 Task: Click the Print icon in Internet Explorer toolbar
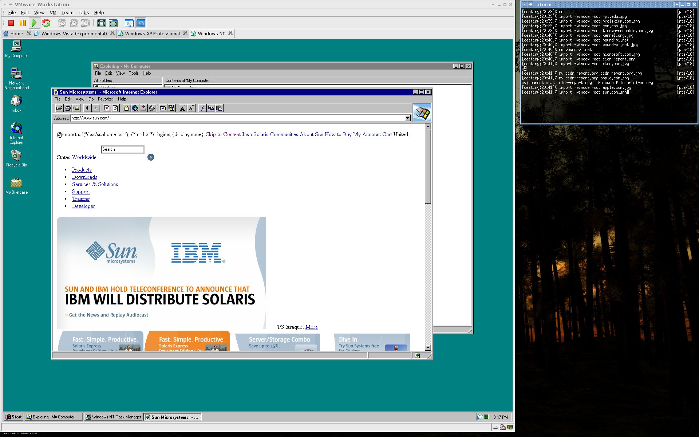tap(68, 108)
